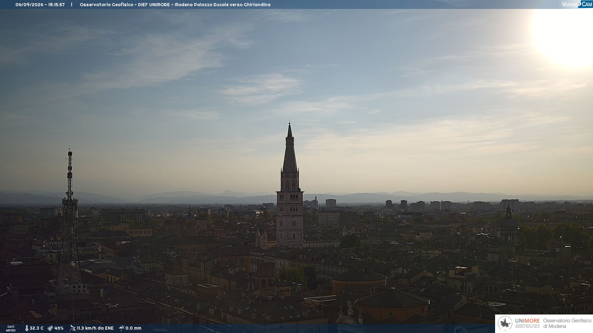Click the rain umbrella precipitation icon

(x=122, y=328)
